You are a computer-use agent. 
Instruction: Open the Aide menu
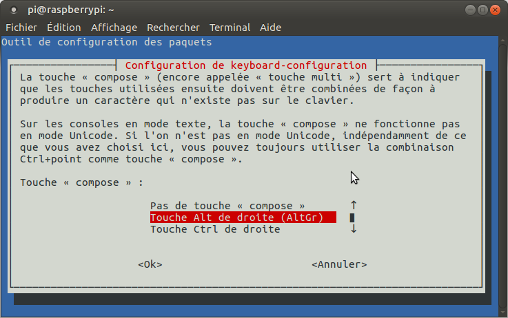(270, 28)
